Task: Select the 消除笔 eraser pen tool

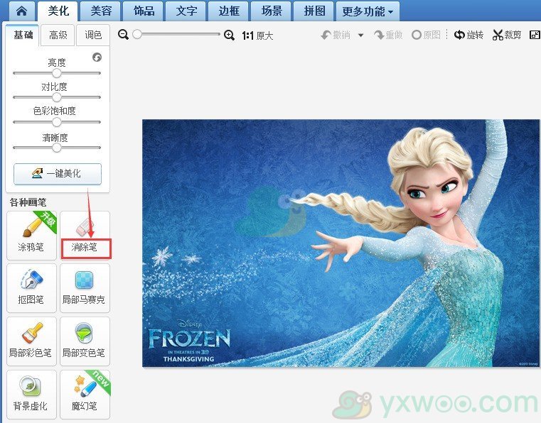Action: point(85,235)
